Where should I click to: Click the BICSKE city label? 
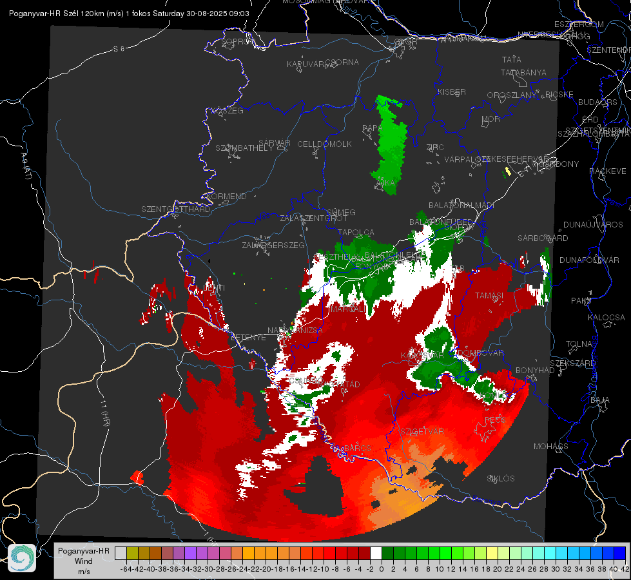coord(559,95)
